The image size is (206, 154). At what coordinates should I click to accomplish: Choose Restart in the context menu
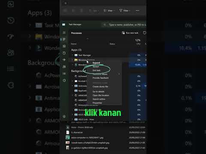click(96, 67)
